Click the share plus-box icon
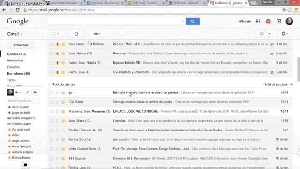 pos(279,22)
